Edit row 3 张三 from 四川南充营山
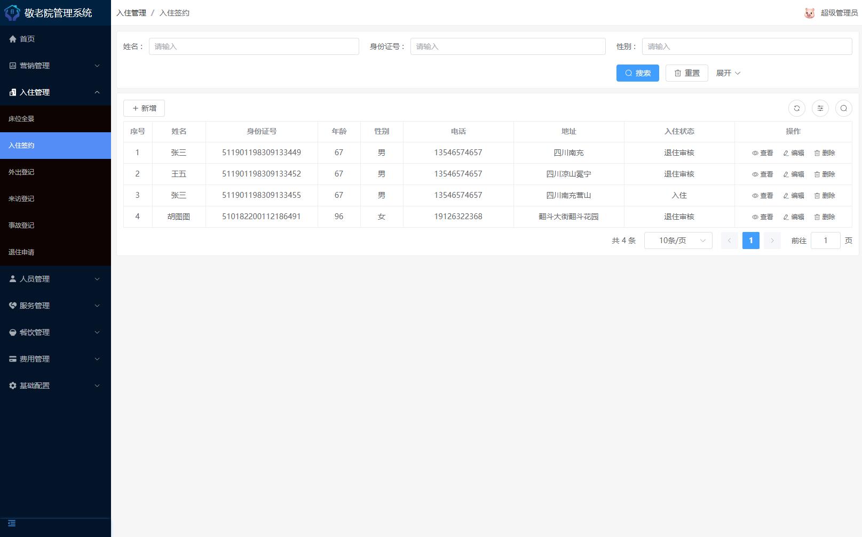862x537 pixels. [793, 196]
